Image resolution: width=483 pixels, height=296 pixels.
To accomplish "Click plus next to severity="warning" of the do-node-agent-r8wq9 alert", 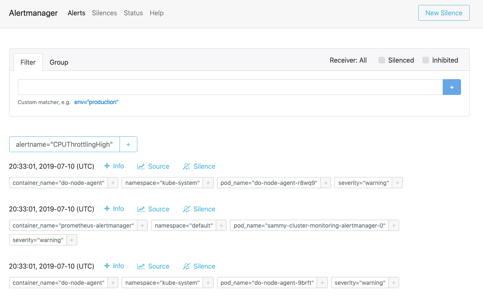I will pos(398,183).
